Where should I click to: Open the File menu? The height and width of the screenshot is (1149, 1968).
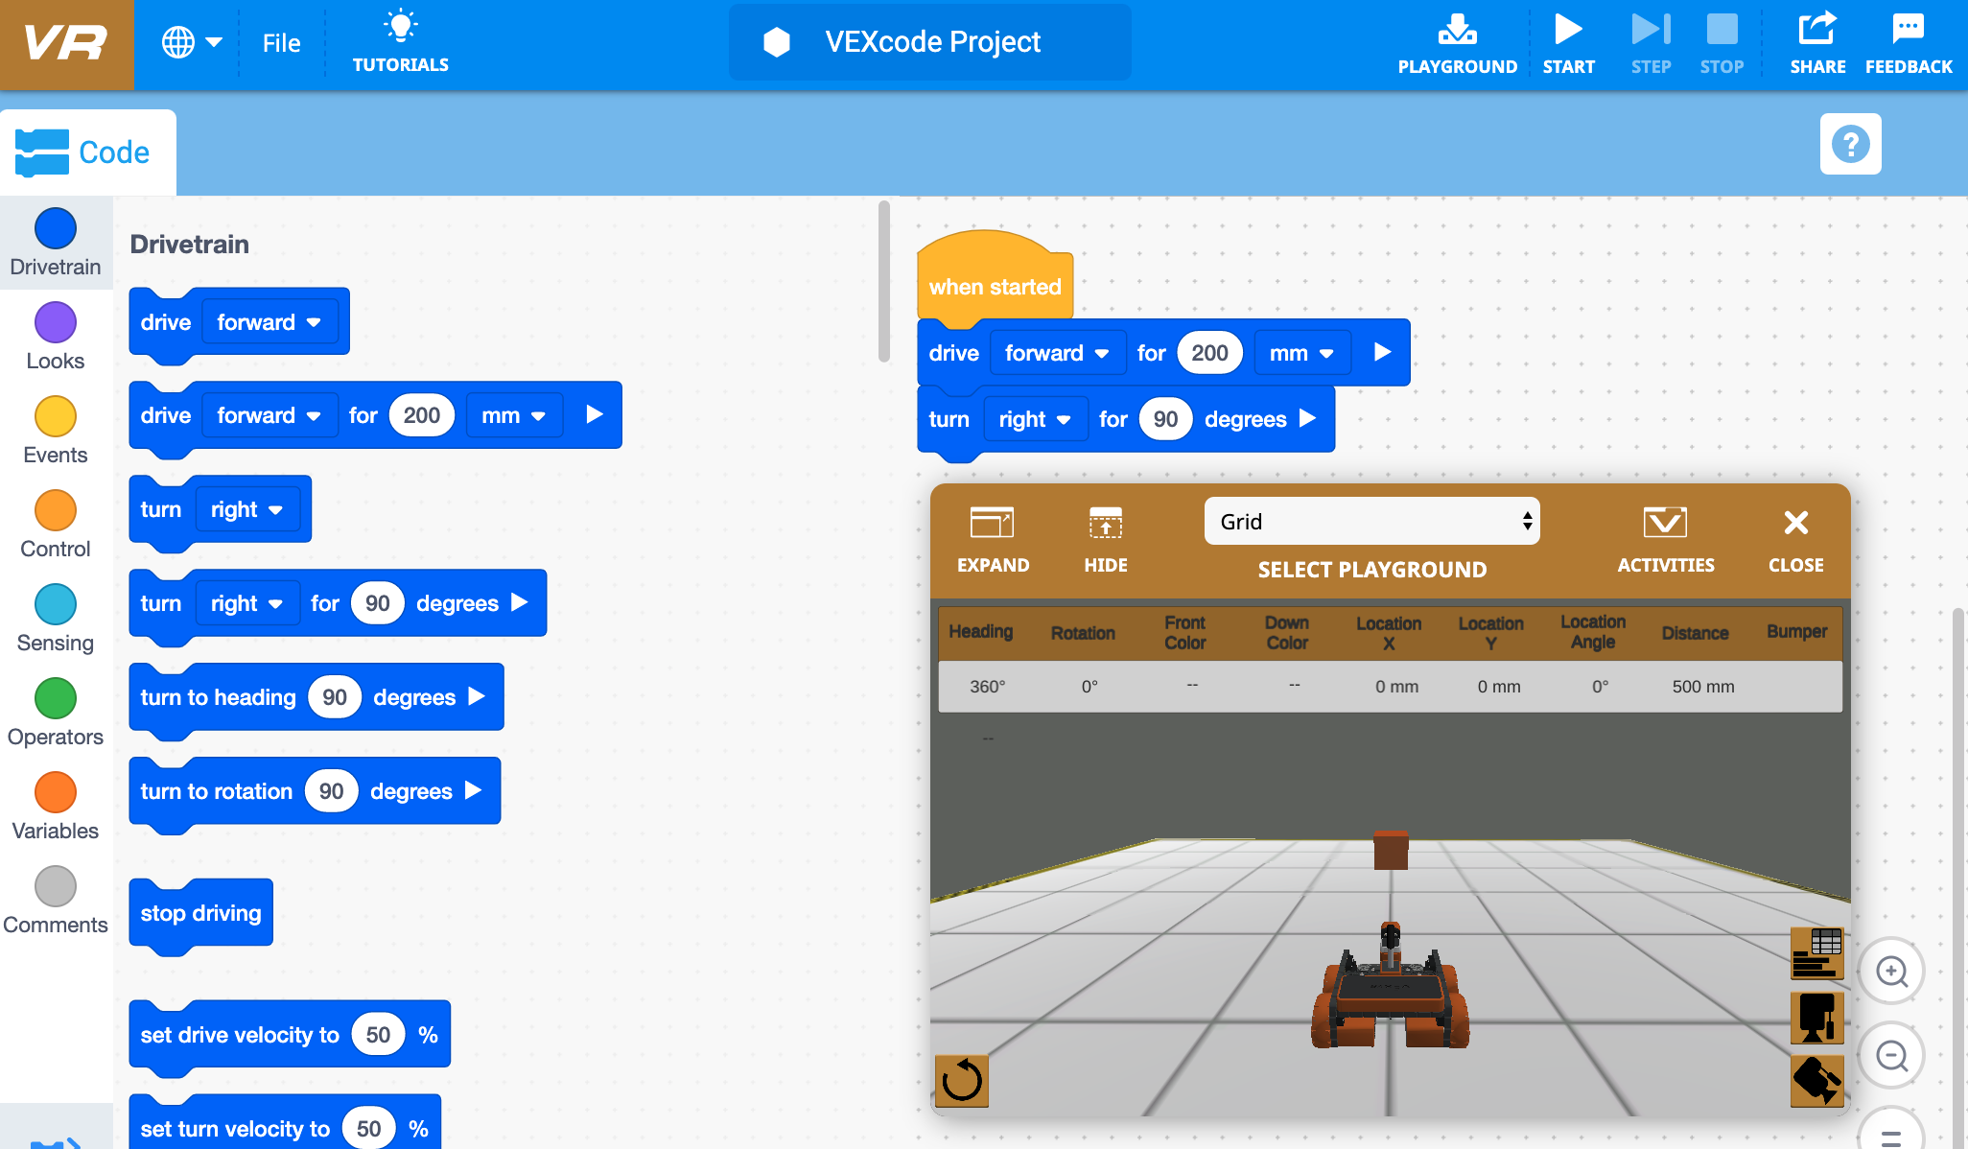[280, 42]
